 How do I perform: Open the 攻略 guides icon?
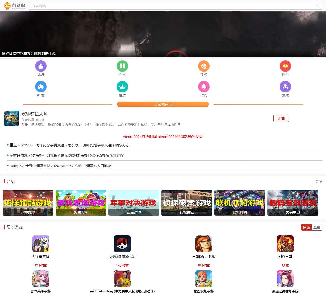point(204,87)
